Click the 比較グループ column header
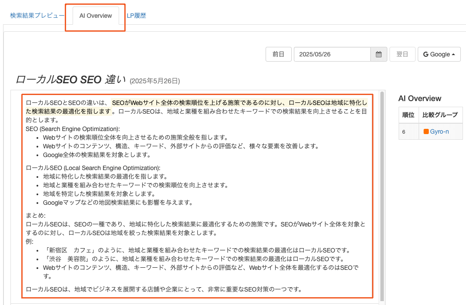 tap(440, 115)
